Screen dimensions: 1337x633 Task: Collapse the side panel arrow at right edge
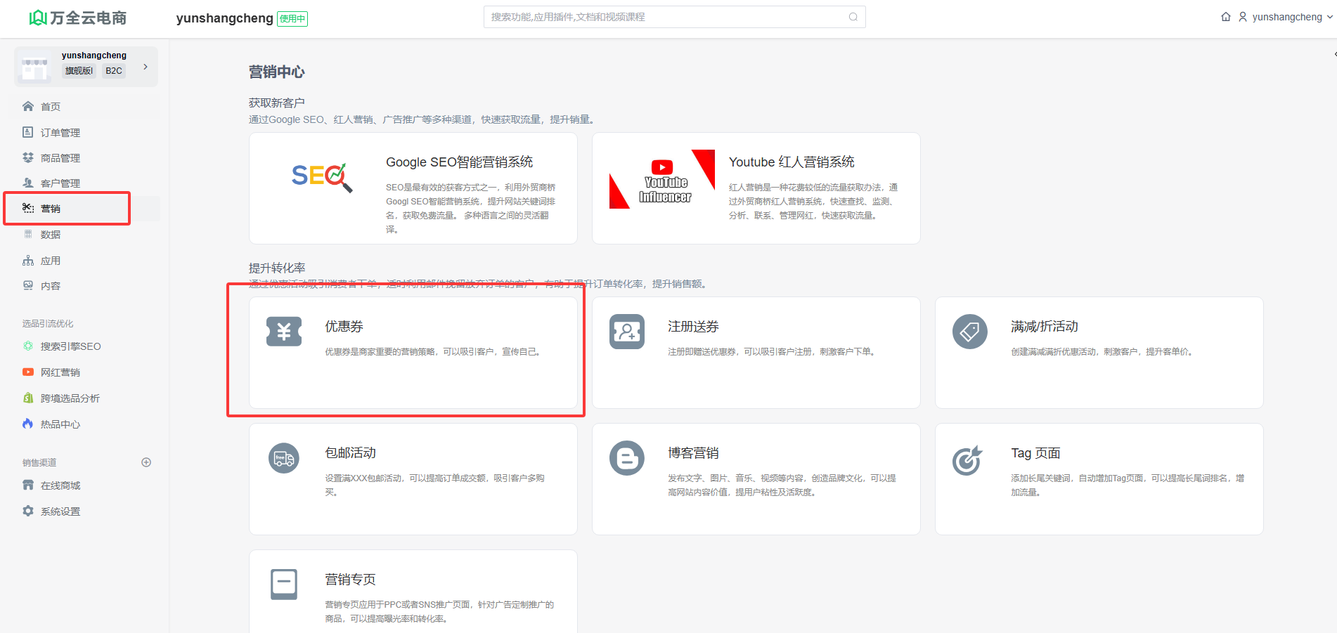pos(1334,54)
